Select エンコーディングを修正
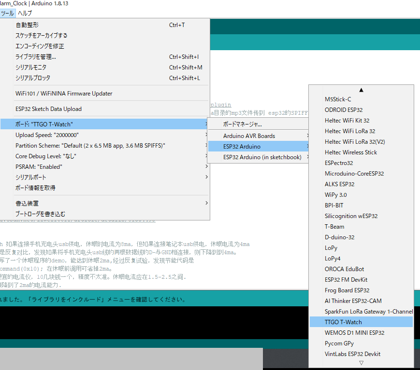 105,46
